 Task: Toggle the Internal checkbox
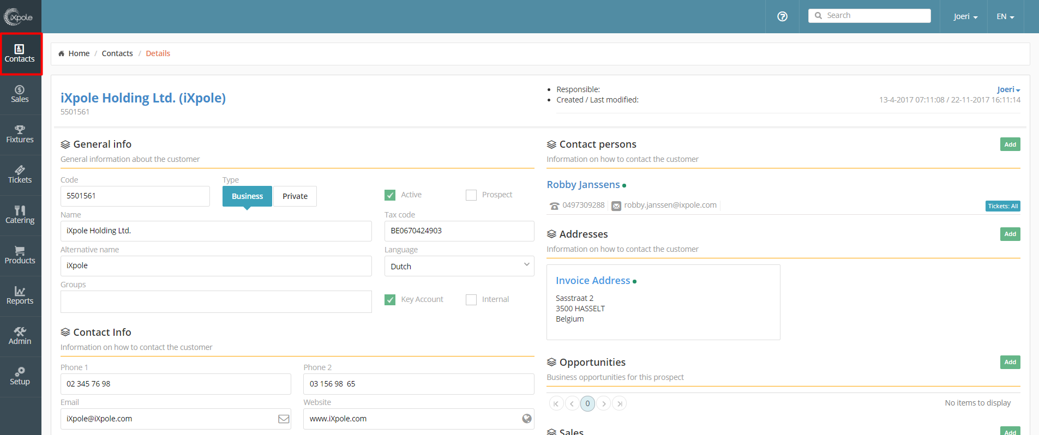click(471, 300)
